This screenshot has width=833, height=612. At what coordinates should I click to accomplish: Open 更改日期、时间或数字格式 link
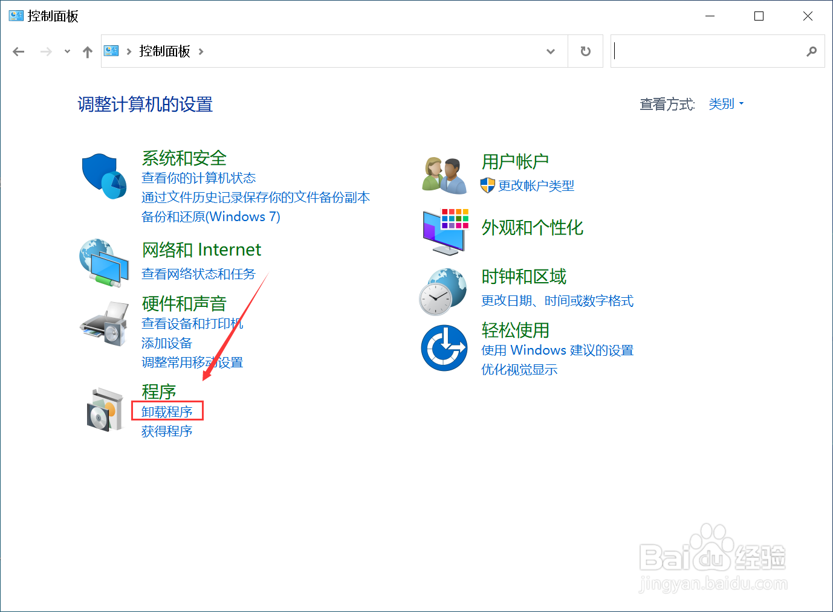[x=557, y=301]
